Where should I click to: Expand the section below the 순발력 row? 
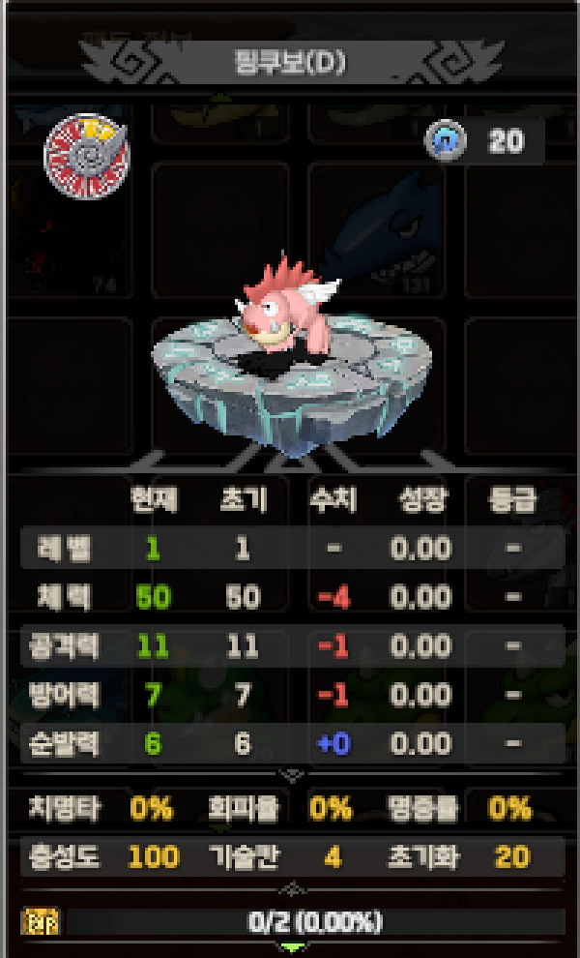(x=292, y=775)
